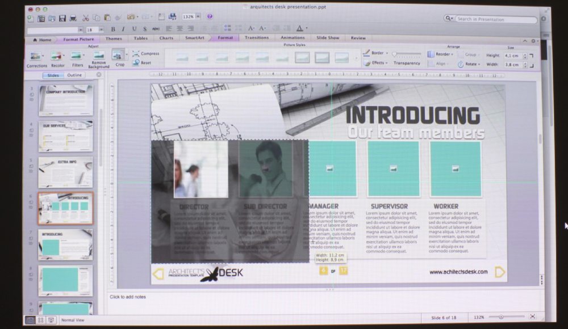Image resolution: width=568 pixels, height=329 pixels.
Task: Expand the Crop options arrow
Action: click(x=127, y=54)
